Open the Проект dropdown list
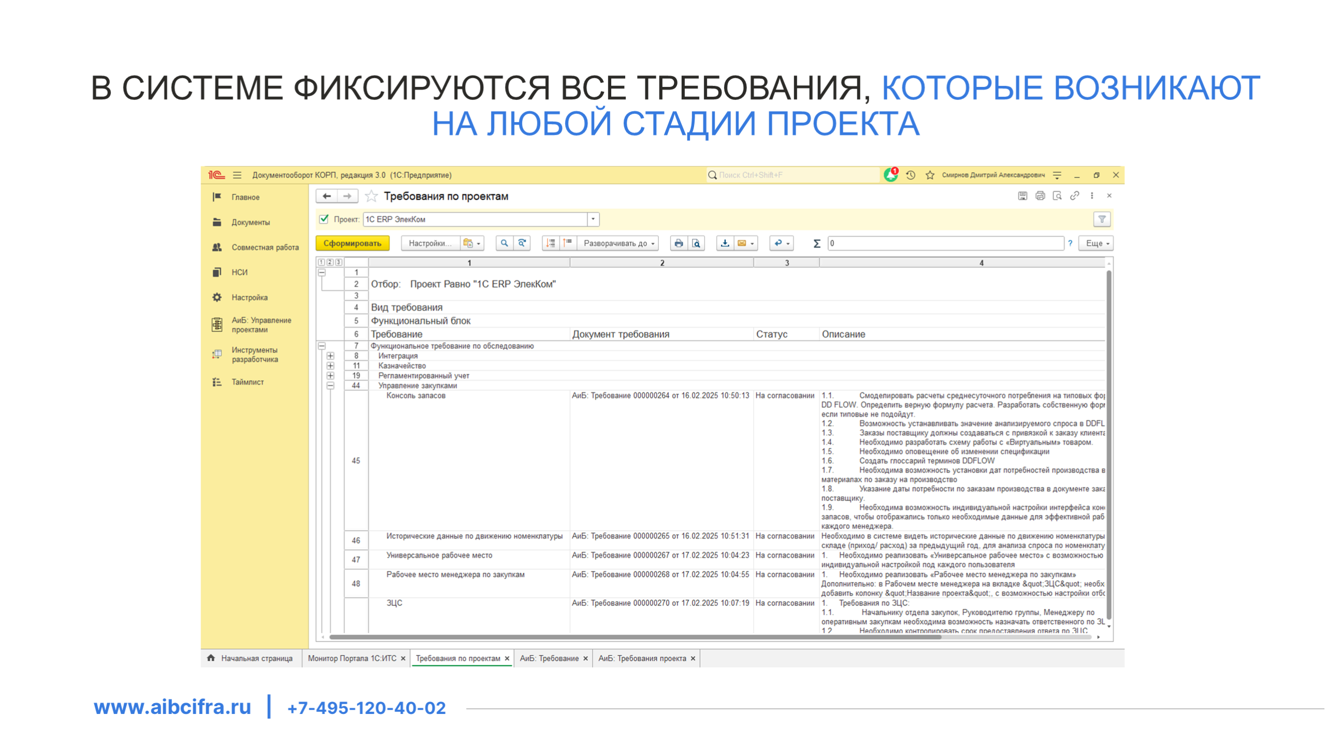This screenshot has width=1326, height=745. coord(593,220)
